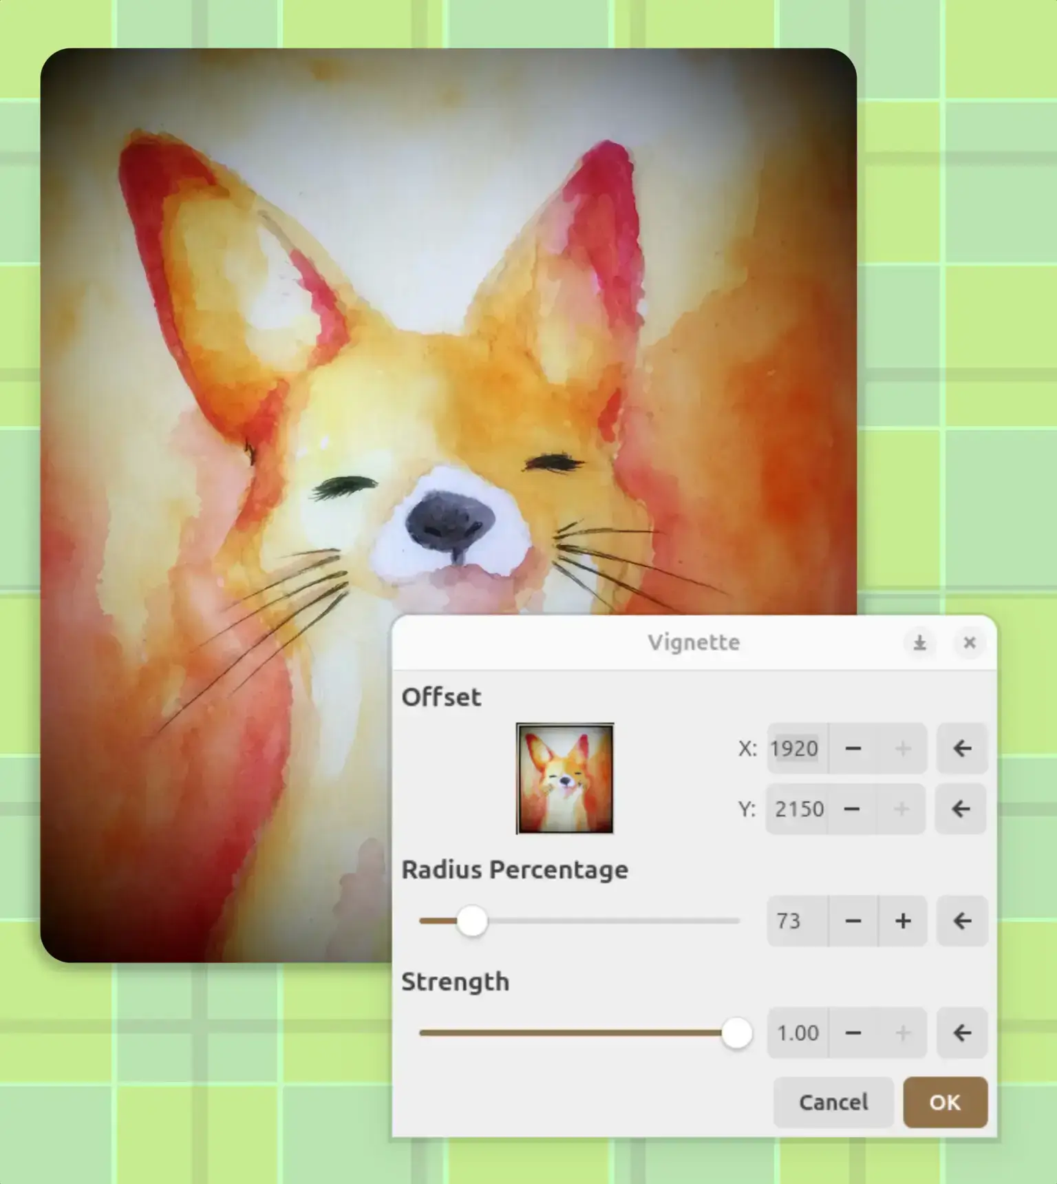Close the Vignette dialog

970,643
